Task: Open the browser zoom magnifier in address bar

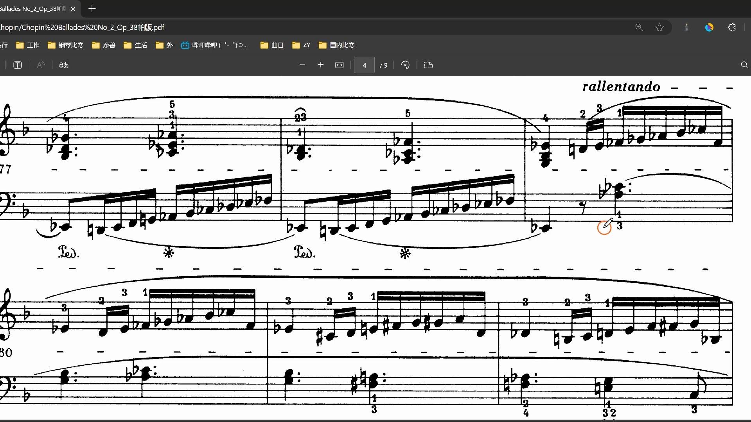Action: coord(639,27)
